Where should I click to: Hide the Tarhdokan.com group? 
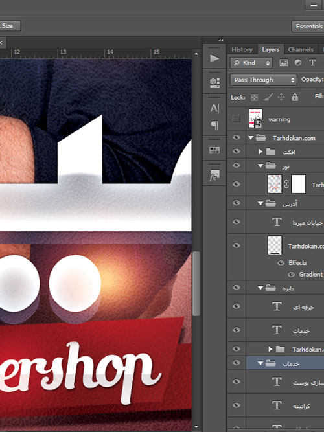click(237, 137)
